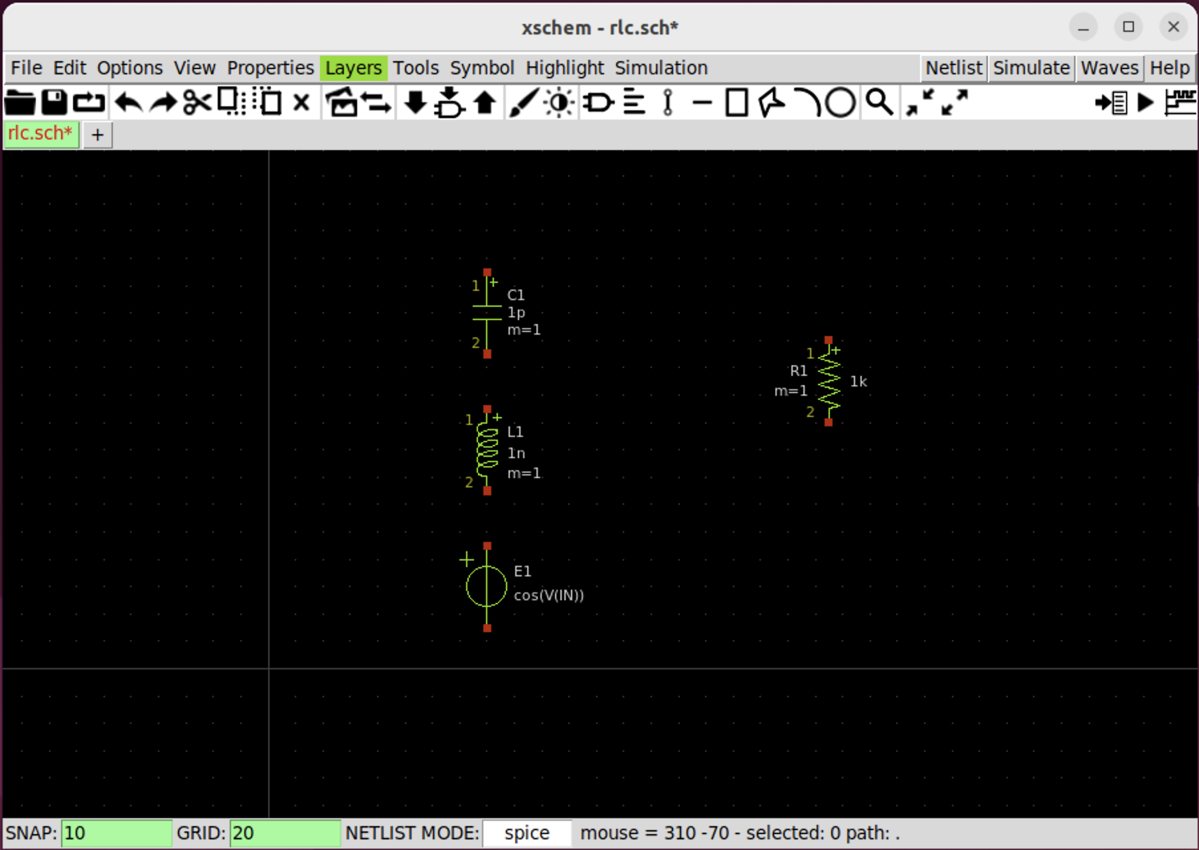
Task: Open the File menu
Action: pos(27,68)
